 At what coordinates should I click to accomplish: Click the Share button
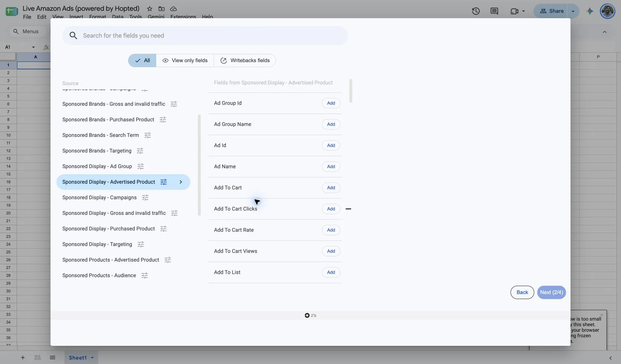pyautogui.click(x=552, y=11)
